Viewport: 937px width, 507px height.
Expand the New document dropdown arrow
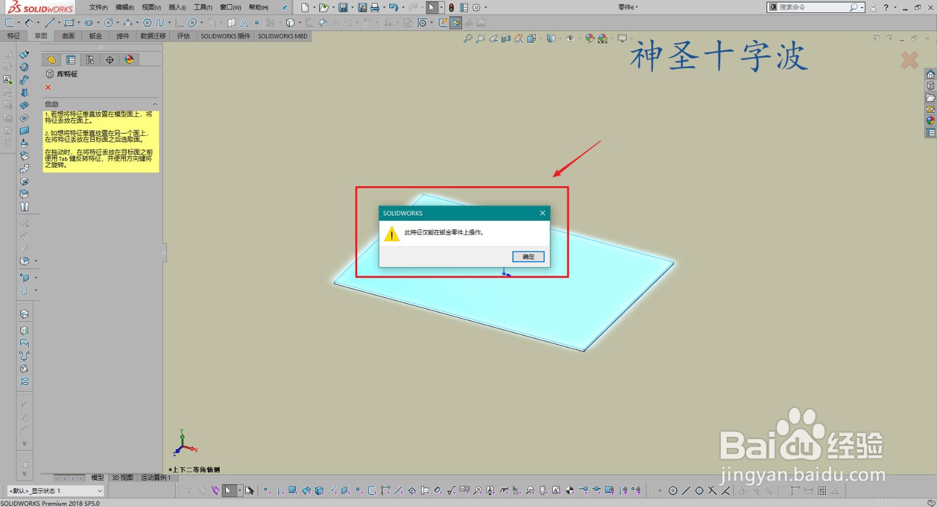[x=314, y=8]
